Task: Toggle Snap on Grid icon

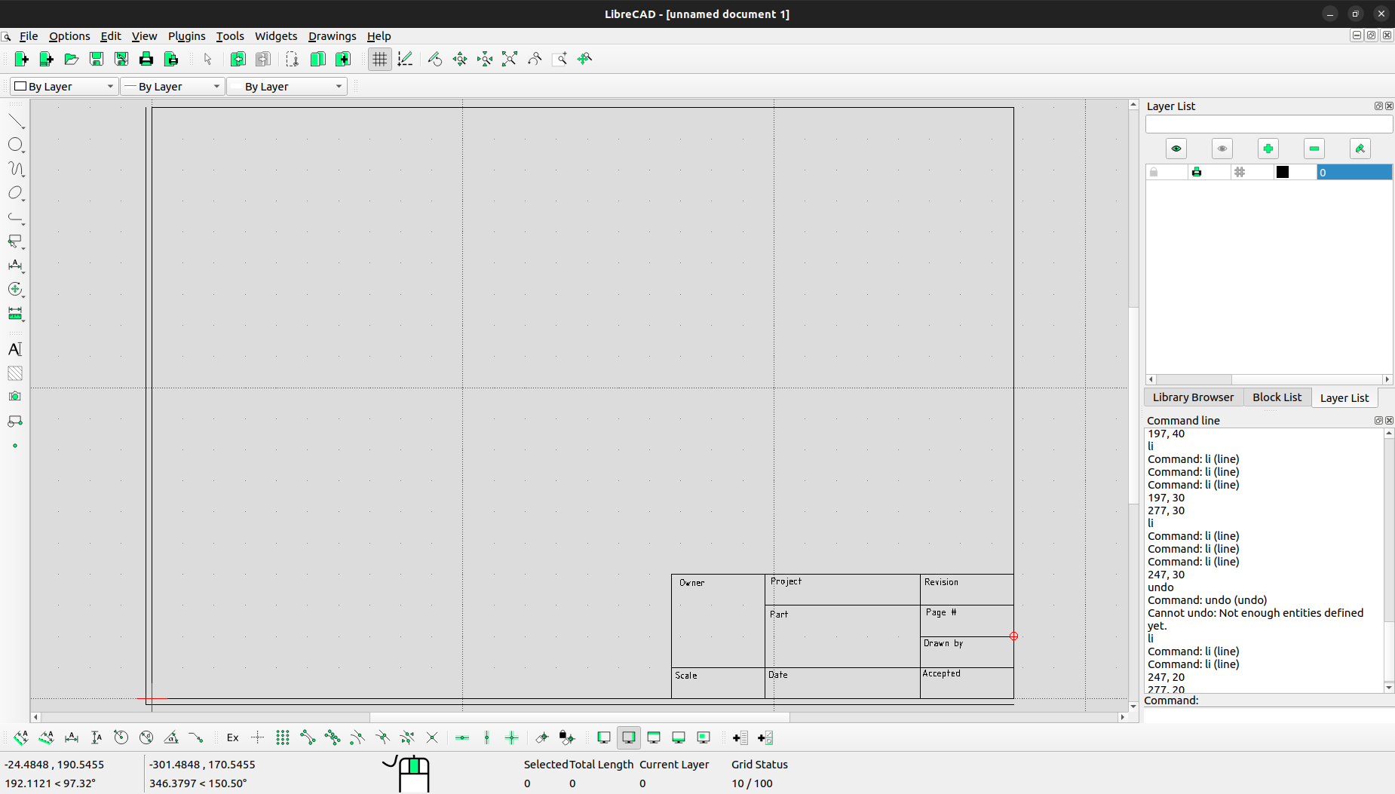Action: 283,737
